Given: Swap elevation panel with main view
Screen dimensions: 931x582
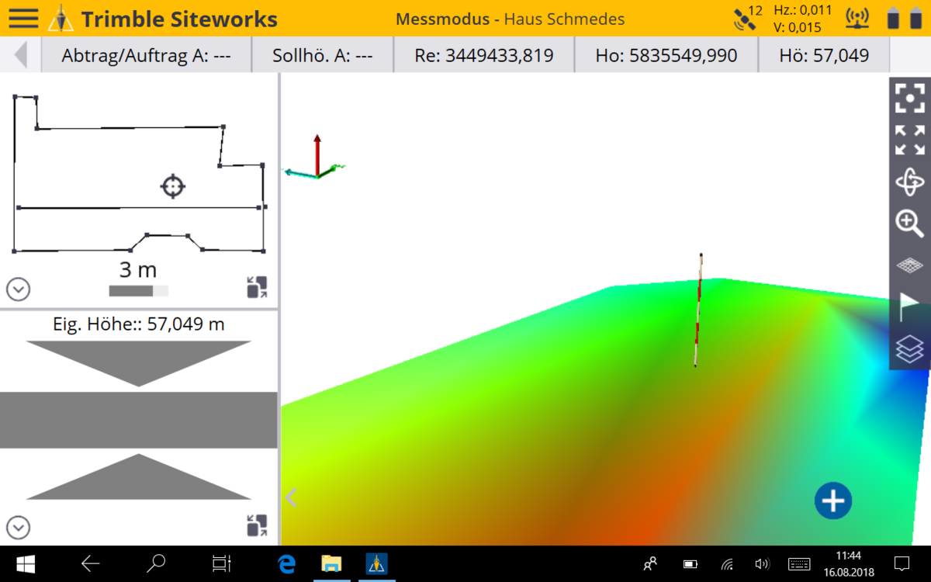Looking at the screenshot, I should click(x=257, y=525).
